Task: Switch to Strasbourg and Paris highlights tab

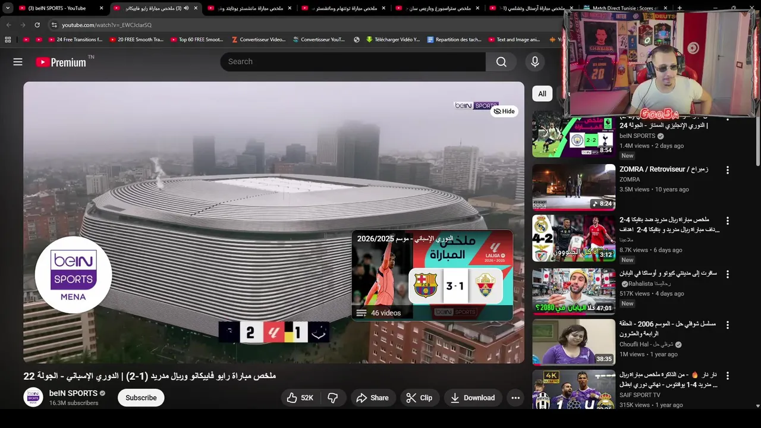Action: click(x=438, y=8)
